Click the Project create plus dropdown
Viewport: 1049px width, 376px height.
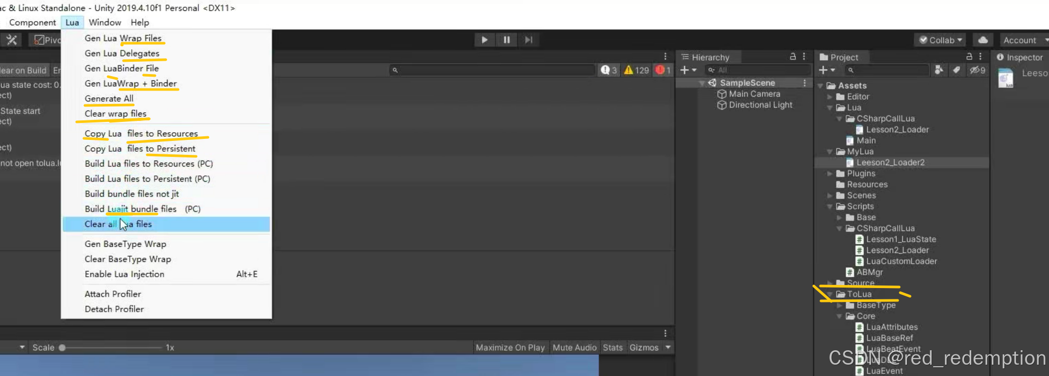coord(827,70)
